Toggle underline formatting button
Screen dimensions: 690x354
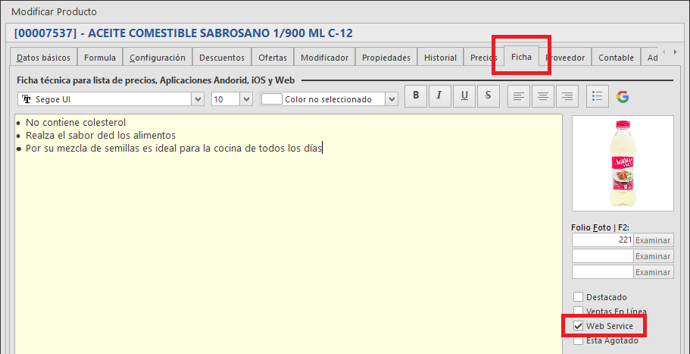coord(464,96)
